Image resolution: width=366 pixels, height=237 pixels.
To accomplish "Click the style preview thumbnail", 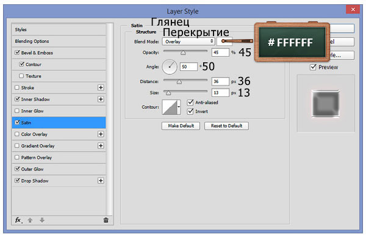I will [326, 103].
